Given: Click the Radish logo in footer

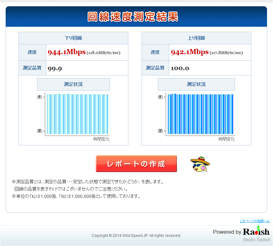Looking at the screenshot, I should click(256, 232).
